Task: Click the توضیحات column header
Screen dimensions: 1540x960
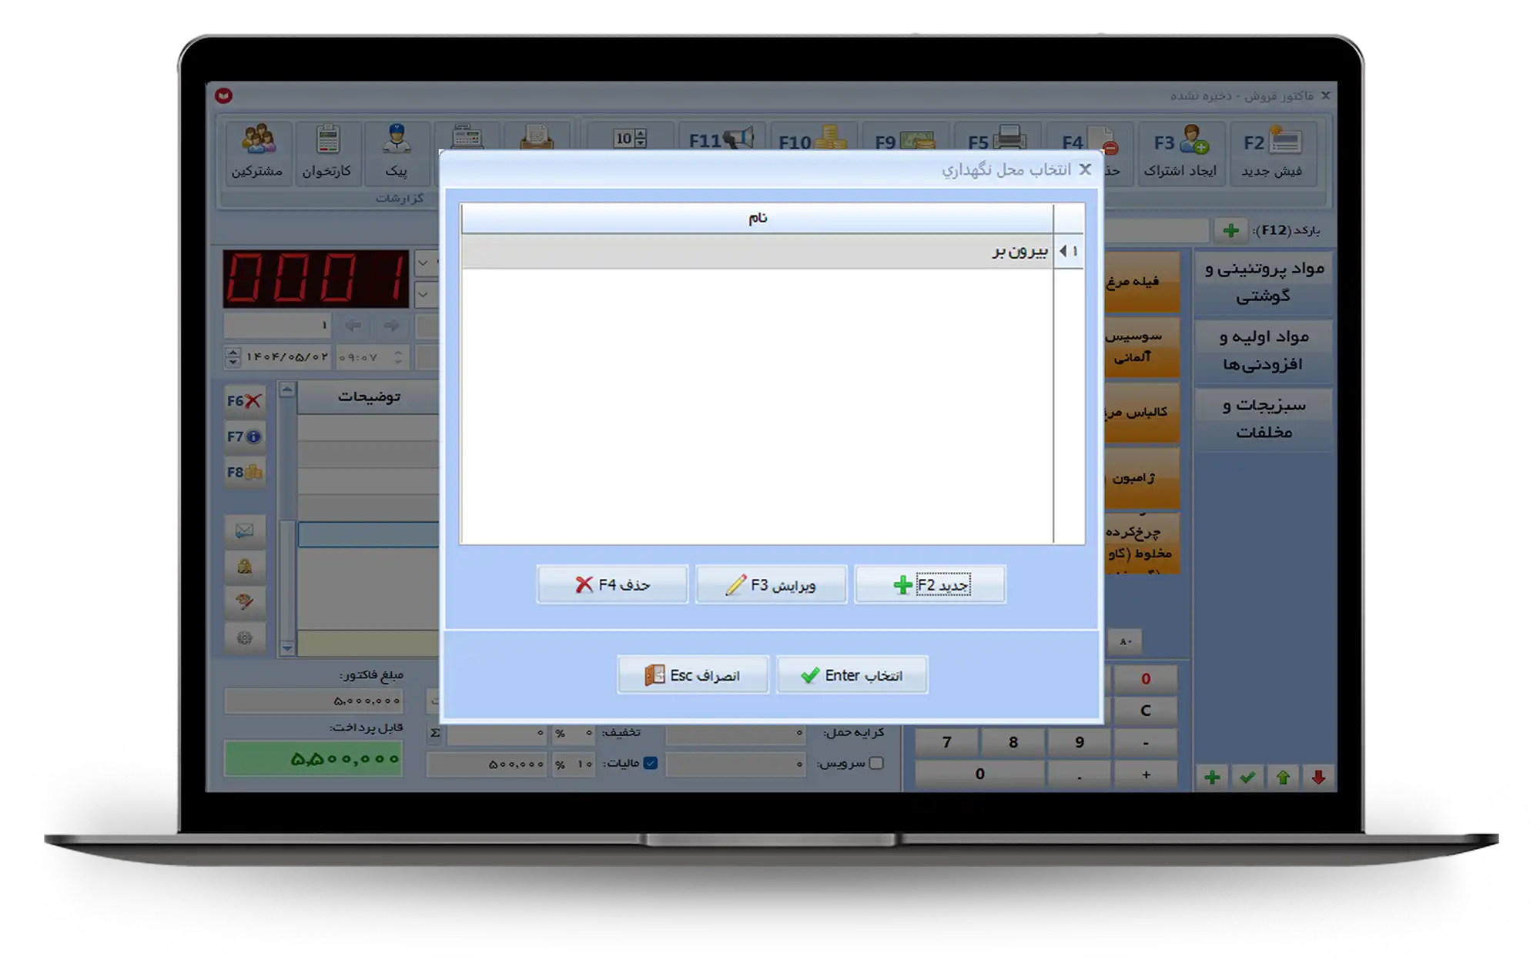Action: click(x=369, y=397)
